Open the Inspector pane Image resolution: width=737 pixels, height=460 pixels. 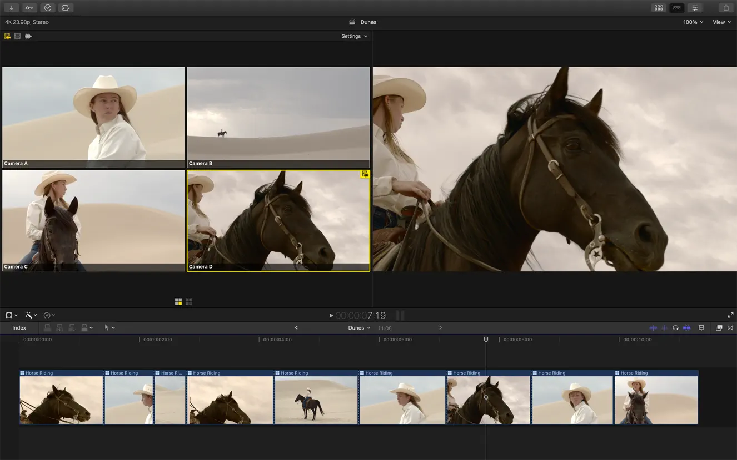tap(694, 7)
